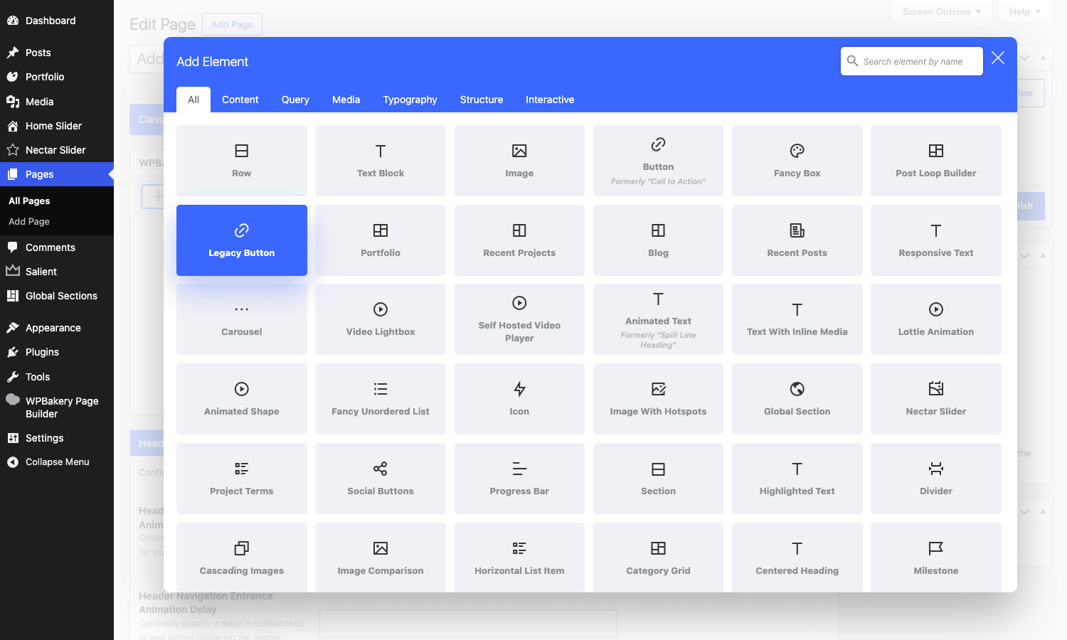Viewport: 1067px width, 640px height.
Task: Add the Highlighted Text element
Action: pos(797,479)
